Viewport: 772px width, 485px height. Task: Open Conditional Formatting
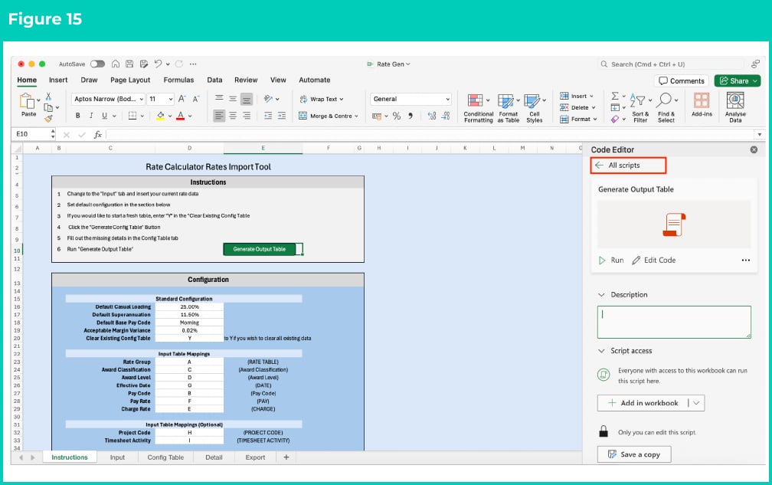[x=478, y=108]
